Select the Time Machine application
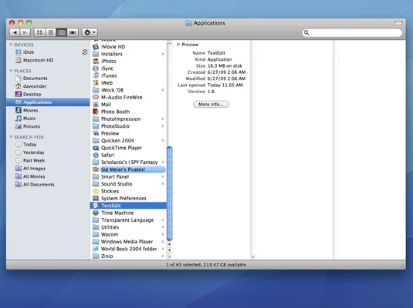 (129, 213)
